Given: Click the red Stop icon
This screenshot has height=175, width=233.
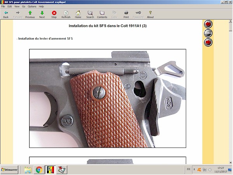Looking at the screenshot, I should click(x=54, y=14).
